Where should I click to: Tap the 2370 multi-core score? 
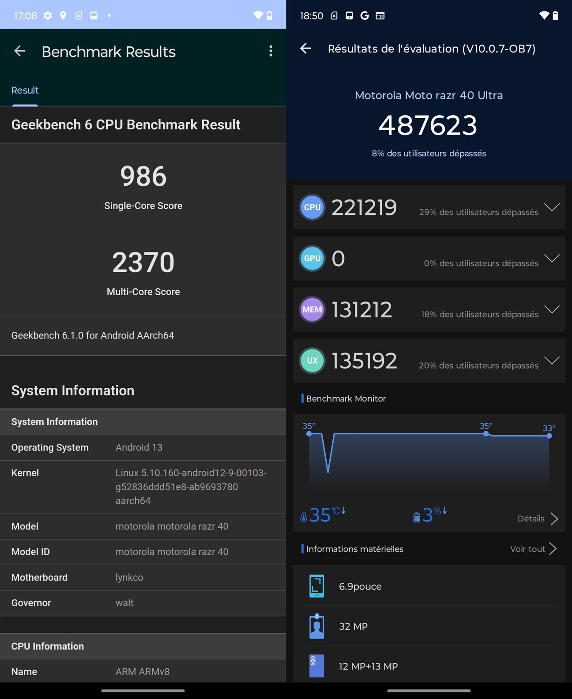click(143, 262)
